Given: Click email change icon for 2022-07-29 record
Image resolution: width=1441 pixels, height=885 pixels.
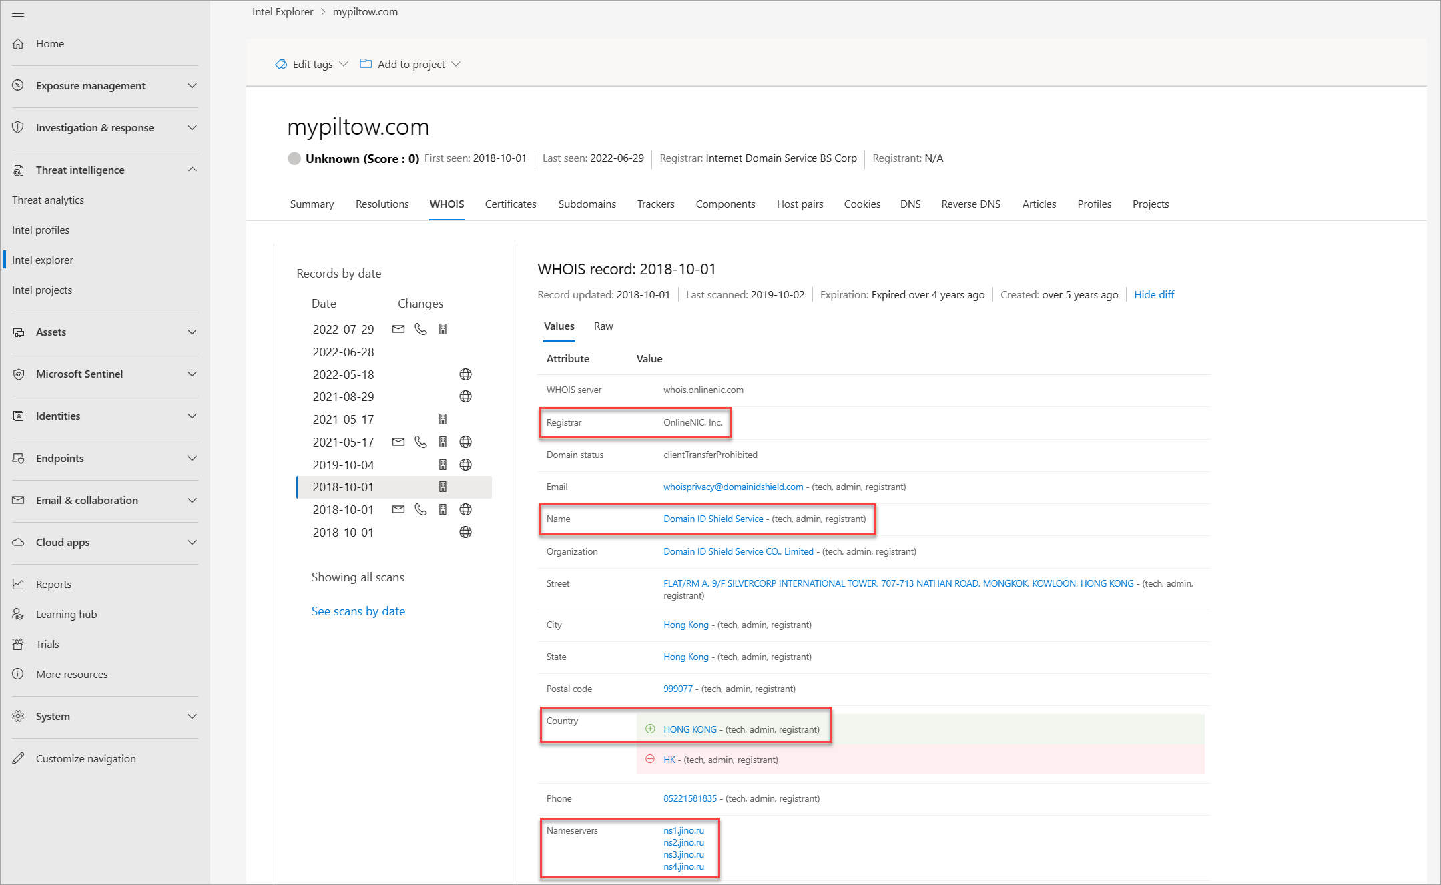Looking at the screenshot, I should tap(398, 329).
